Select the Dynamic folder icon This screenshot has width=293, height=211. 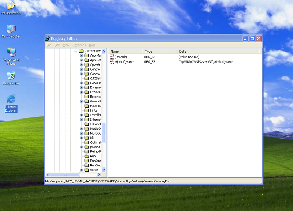coord(86,87)
